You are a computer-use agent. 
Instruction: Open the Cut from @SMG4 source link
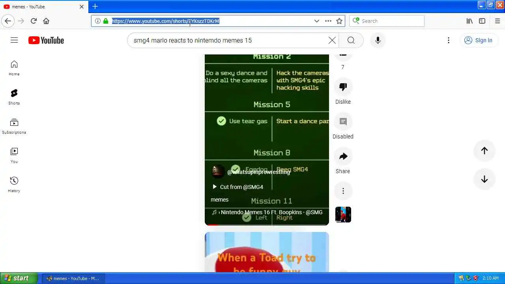click(x=238, y=187)
